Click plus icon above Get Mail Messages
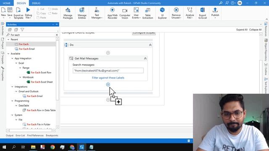This screenshot has width=269, height=151. [108, 53]
